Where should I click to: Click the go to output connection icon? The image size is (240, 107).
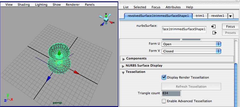click(x=215, y=33)
